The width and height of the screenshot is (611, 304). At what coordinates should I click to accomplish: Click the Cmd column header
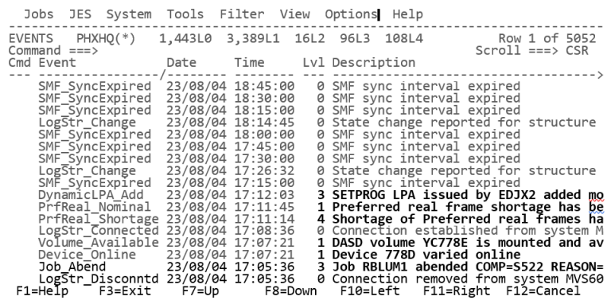click(20, 63)
